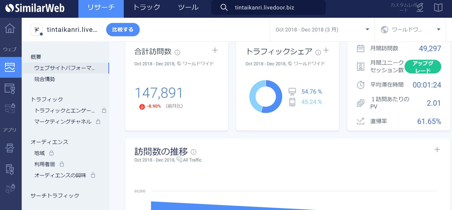Open the date range dropdown
This screenshot has width=452, height=210.
tap(322, 30)
